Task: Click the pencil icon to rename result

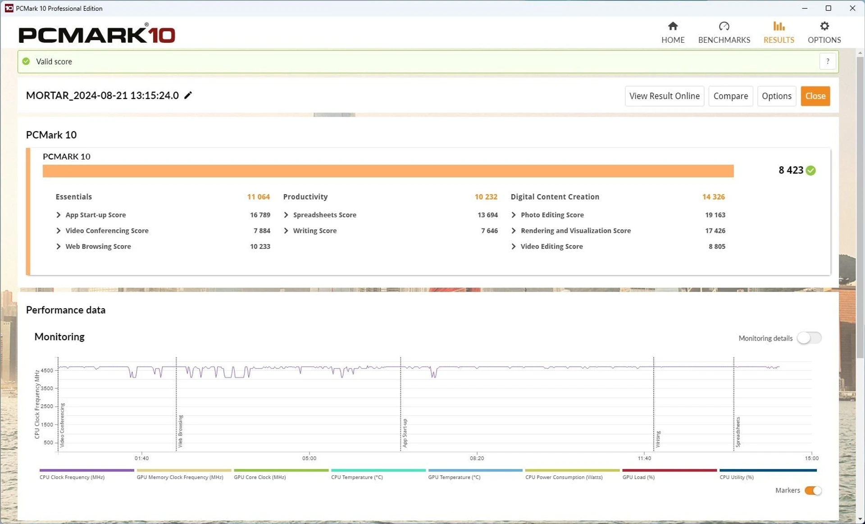Action: pyautogui.click(x=188, y=95)
